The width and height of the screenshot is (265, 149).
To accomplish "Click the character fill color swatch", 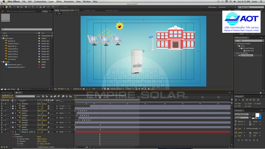I will point(257,115).
